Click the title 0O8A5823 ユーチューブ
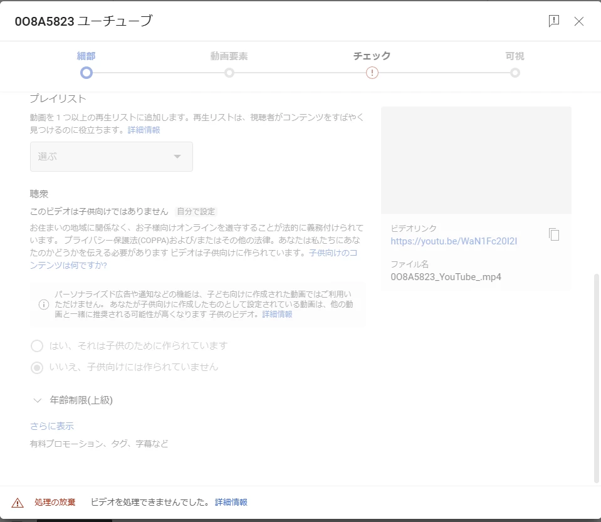This screenshot has height=522, width=601. tap(83, 21)
